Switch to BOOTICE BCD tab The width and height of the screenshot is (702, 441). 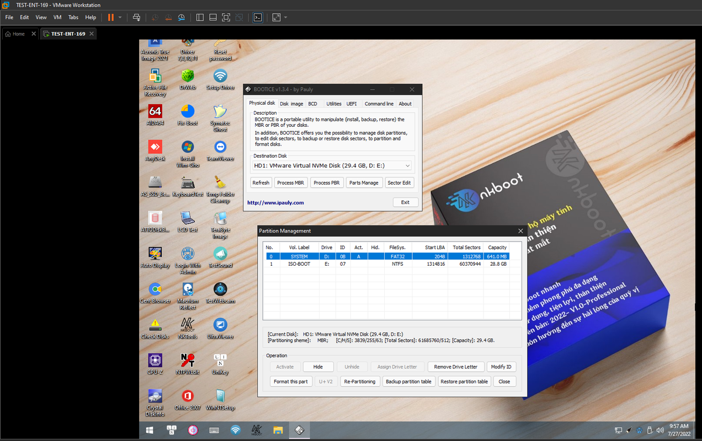click(313, 104)
